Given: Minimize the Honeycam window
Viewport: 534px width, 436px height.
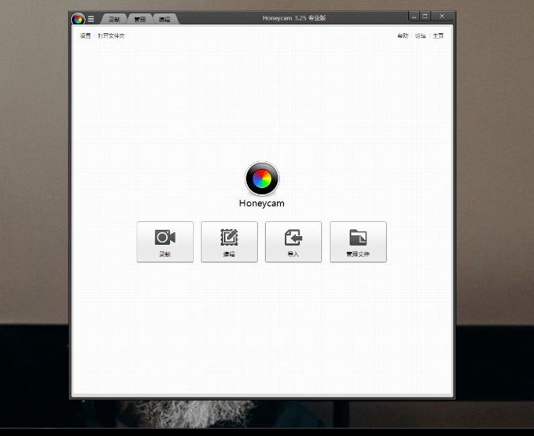Looking at the screenshot, I should point(414,16).
